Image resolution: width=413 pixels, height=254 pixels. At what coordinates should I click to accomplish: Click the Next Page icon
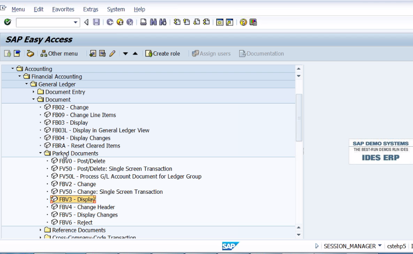196,22
